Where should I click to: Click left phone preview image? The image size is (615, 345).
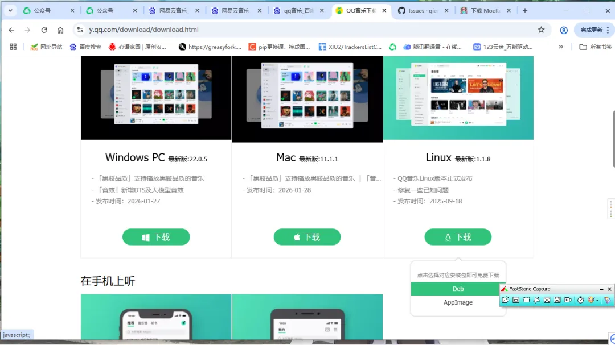point(156,317)
